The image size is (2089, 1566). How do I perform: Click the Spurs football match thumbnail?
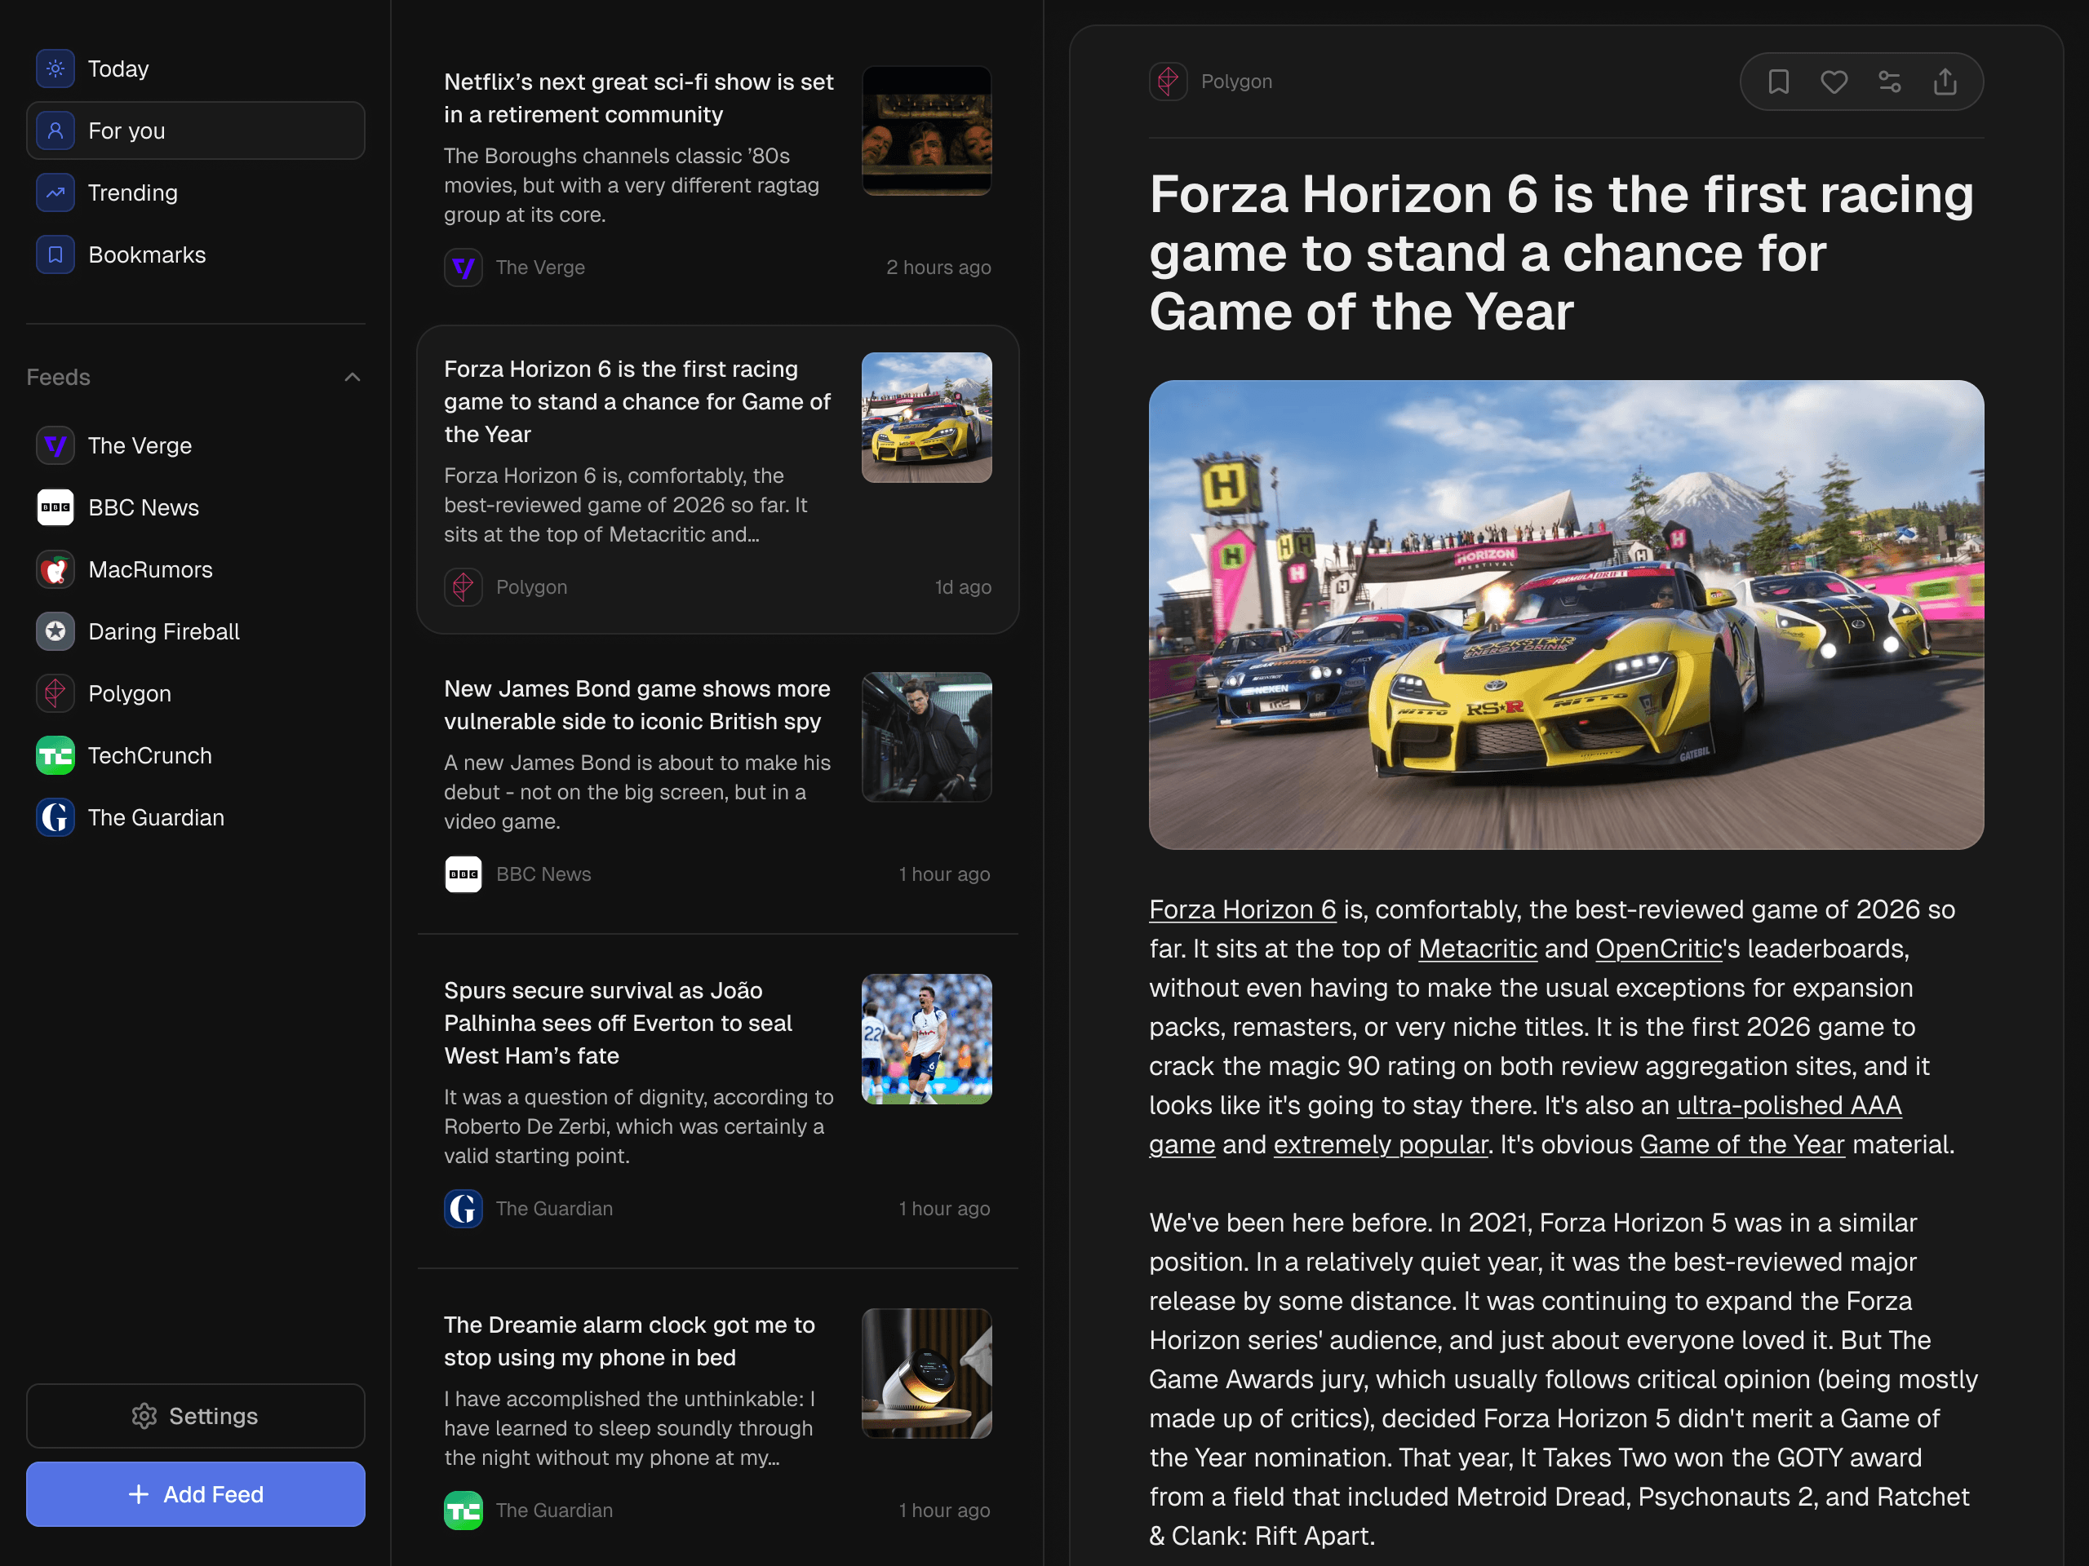[x=926, y=1039]
